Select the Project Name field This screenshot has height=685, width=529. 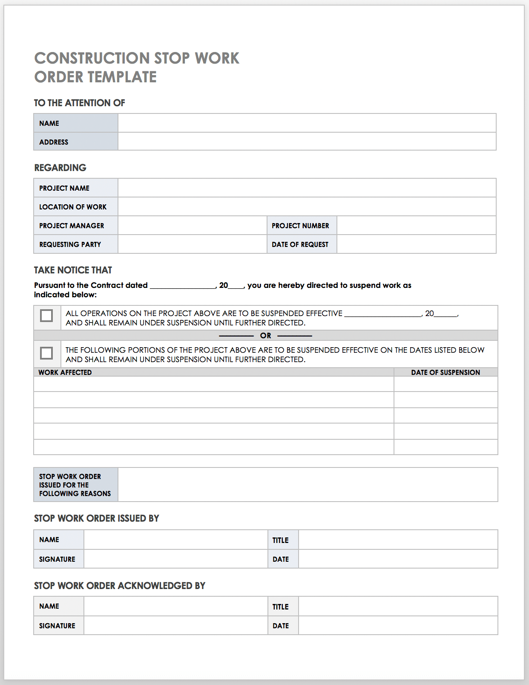pos(307,188)
